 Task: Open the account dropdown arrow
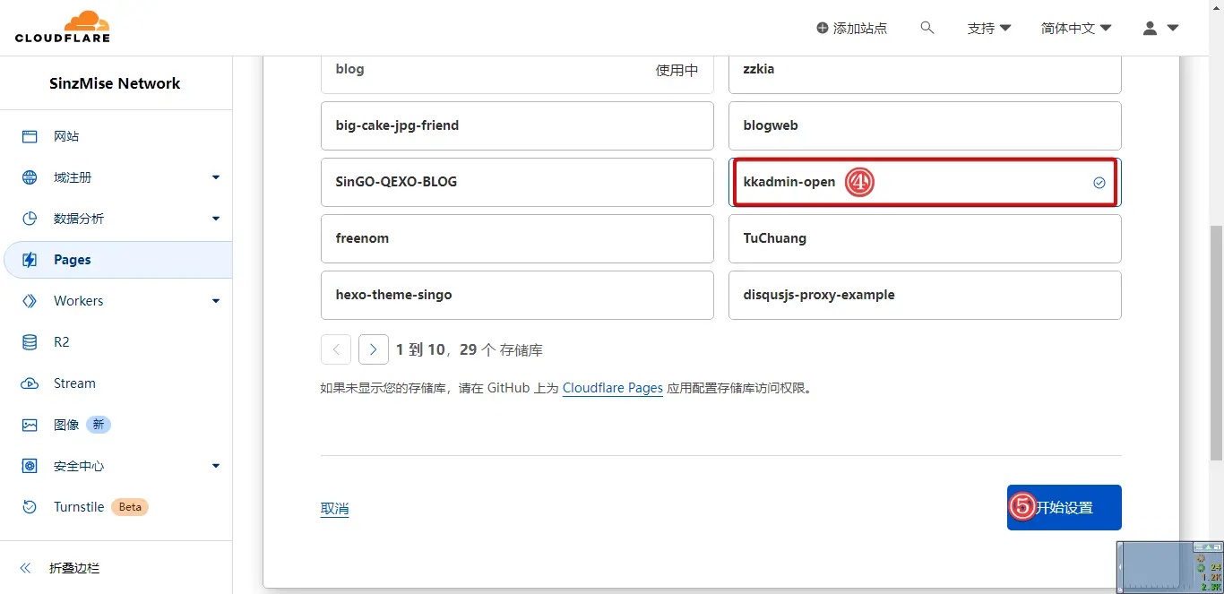1172,28
